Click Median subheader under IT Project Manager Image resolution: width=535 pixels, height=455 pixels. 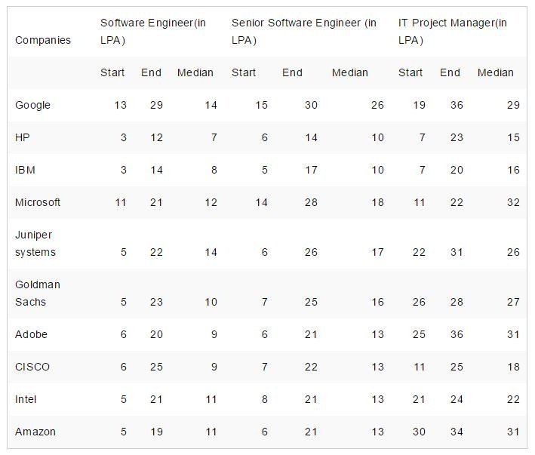[496, 72]
